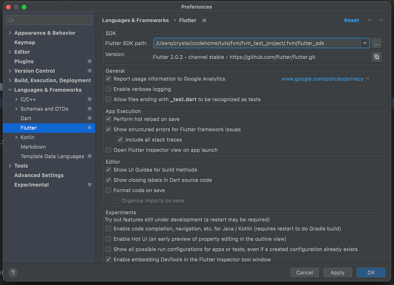Expand the Kotlin tree node
This screenshot has width=394, height=285.
[16, 137]
